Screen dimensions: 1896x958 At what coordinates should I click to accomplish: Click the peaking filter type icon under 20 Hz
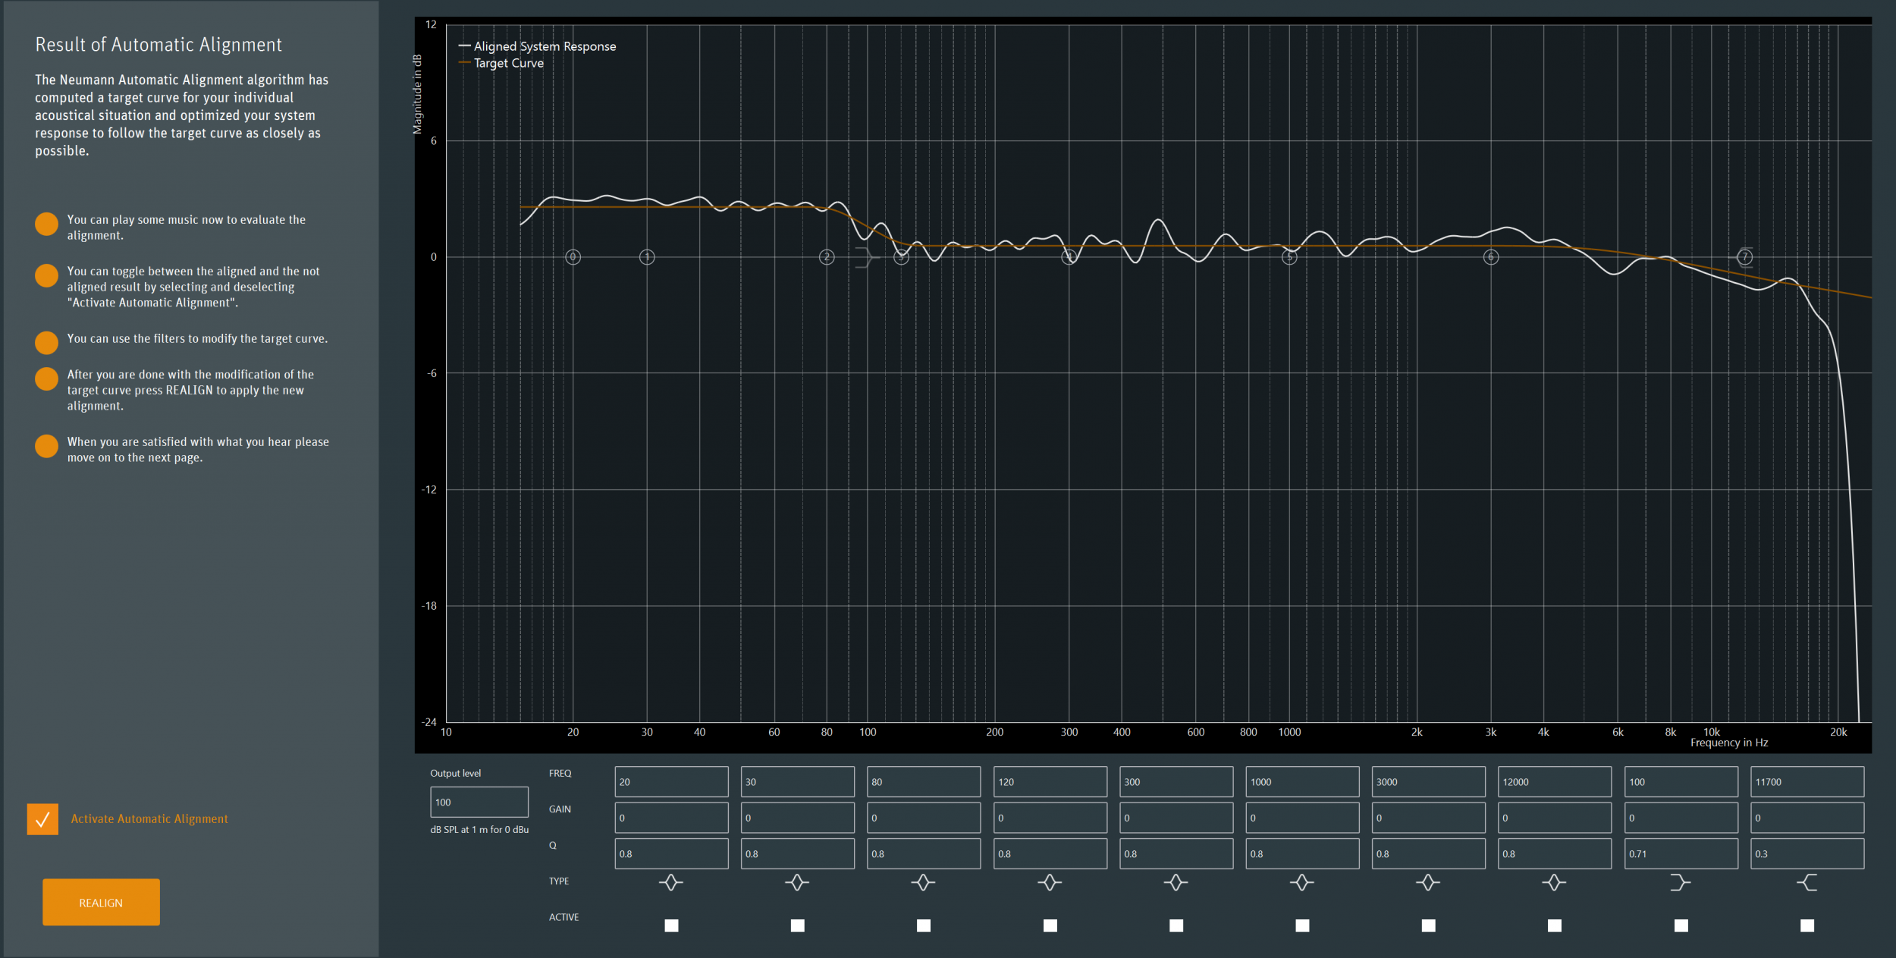click(670, 882)
